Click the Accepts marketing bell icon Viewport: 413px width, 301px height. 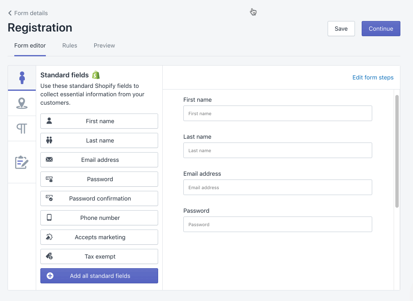click(50, 237)
